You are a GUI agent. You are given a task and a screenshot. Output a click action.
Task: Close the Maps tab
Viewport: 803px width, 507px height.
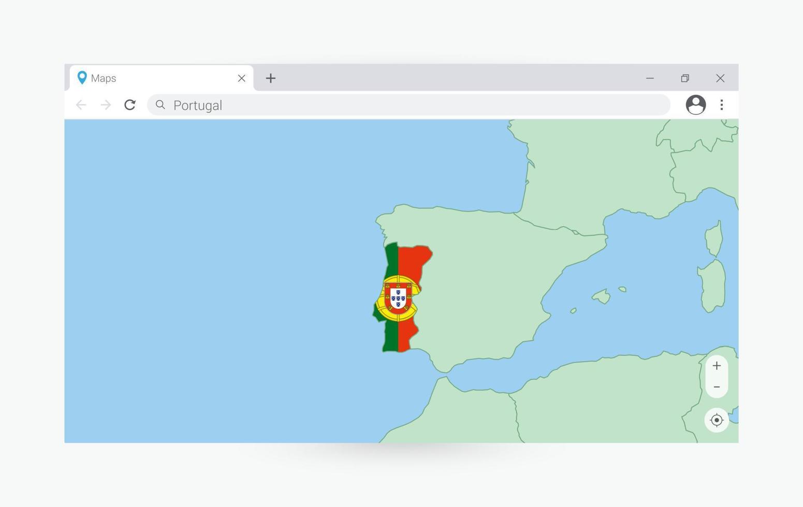[x=241, y=78]
